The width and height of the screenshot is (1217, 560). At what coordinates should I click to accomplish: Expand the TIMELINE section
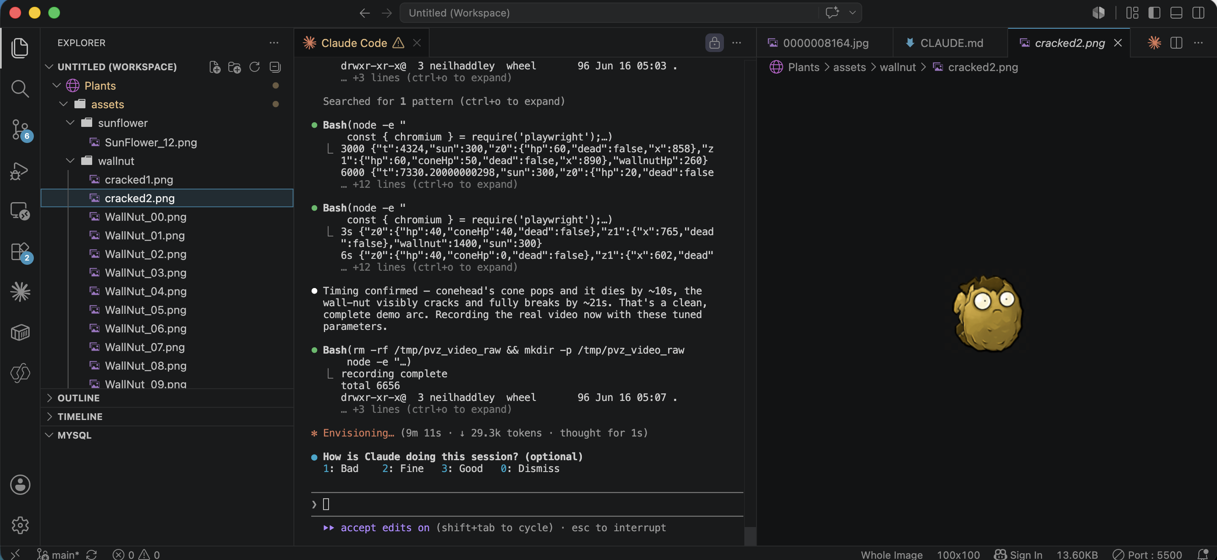pyautogui.click(x=167, y=416)
